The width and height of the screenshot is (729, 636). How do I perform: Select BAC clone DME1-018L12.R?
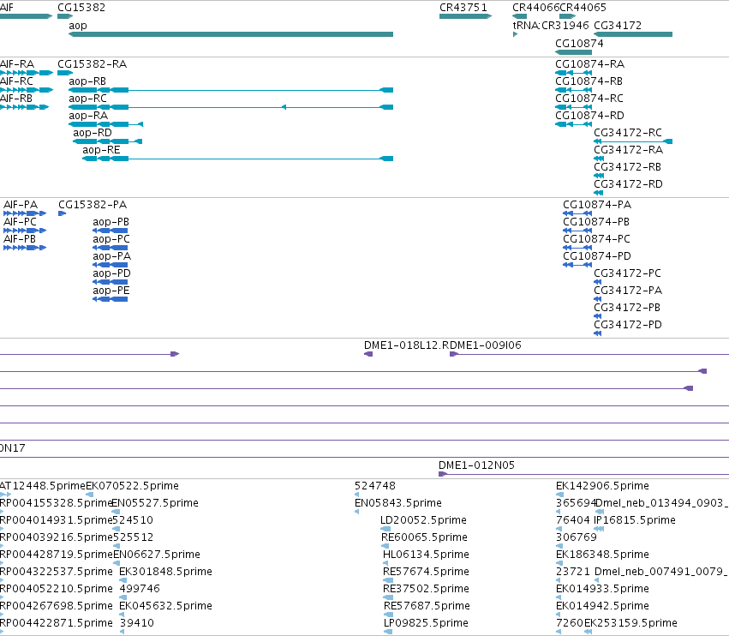tap(368, 354)
